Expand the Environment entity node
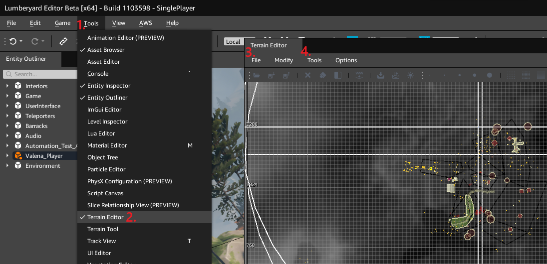 (x=7, y=166)
